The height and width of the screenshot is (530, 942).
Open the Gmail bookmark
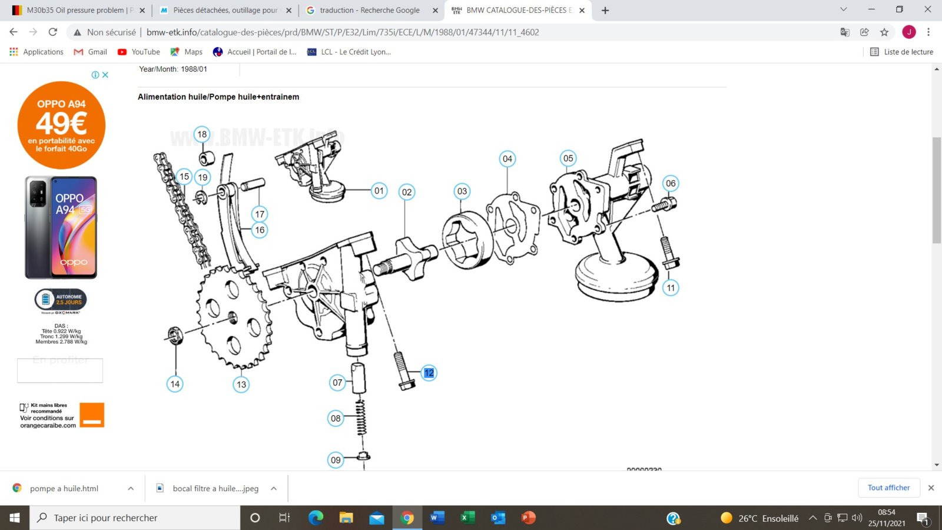(x=90, y=52)
